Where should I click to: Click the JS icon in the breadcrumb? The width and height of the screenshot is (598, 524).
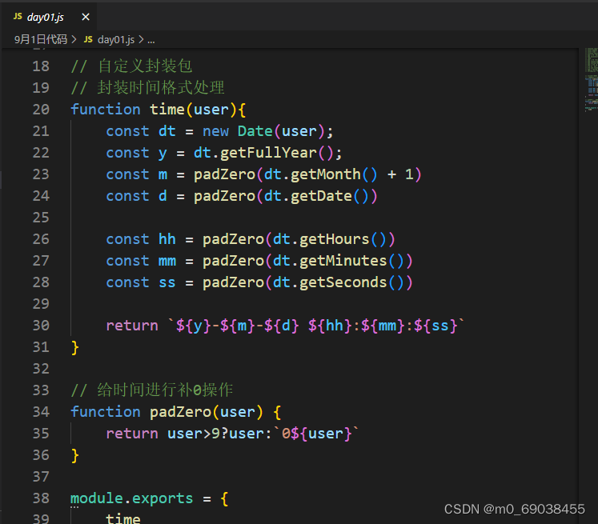pyautogui.click(x=89, y=38)
